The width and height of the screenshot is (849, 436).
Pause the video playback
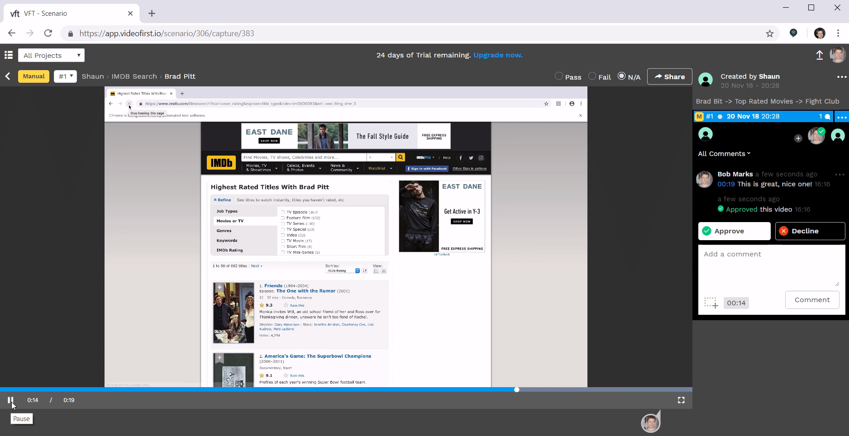[x=10, y=400]
